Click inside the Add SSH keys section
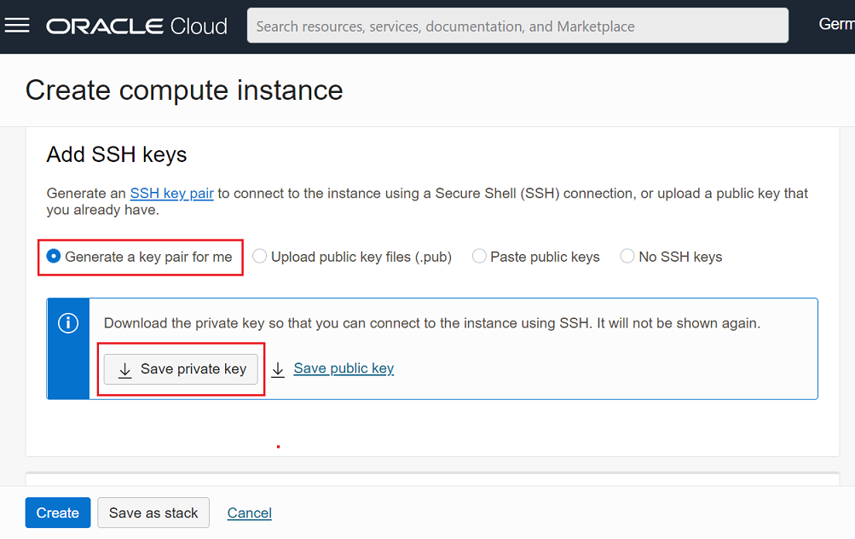 click(x=116, y=154)
